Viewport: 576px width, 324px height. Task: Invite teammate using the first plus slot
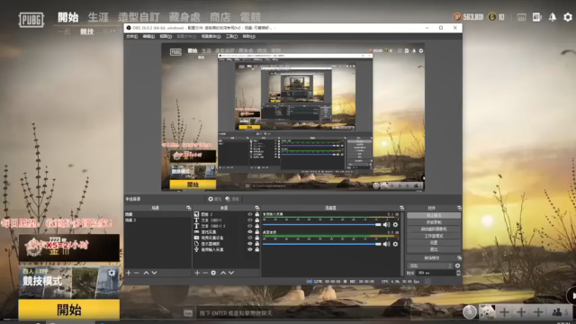click(x=504, y=312)
